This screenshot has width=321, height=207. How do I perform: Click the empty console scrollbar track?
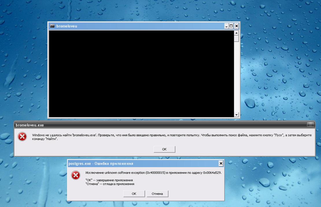(237, 78)
